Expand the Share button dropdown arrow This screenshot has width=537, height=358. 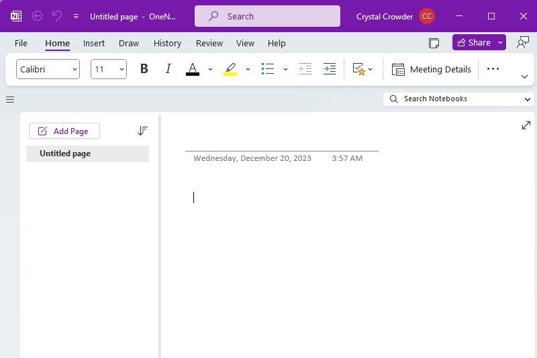[500, 42]
